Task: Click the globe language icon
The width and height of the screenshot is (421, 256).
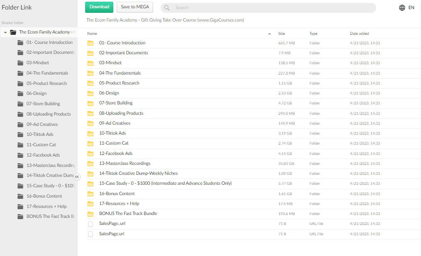Action: (x=402, y=7)
